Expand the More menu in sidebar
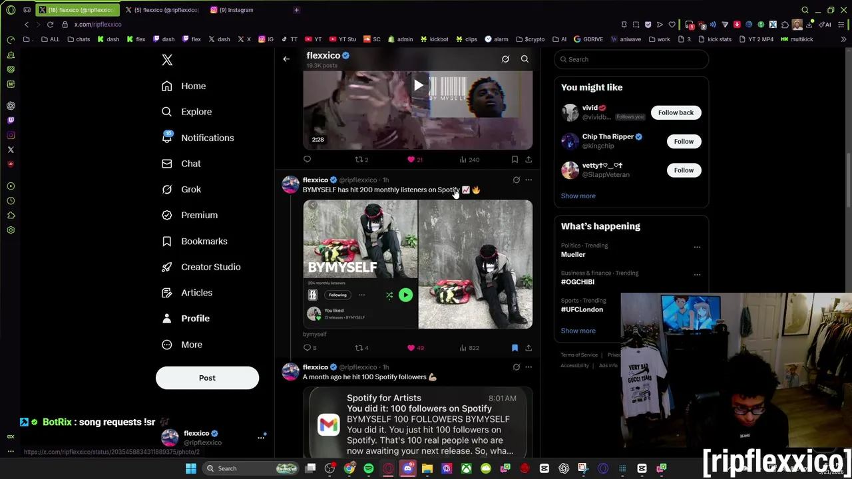 click(182, 345)
